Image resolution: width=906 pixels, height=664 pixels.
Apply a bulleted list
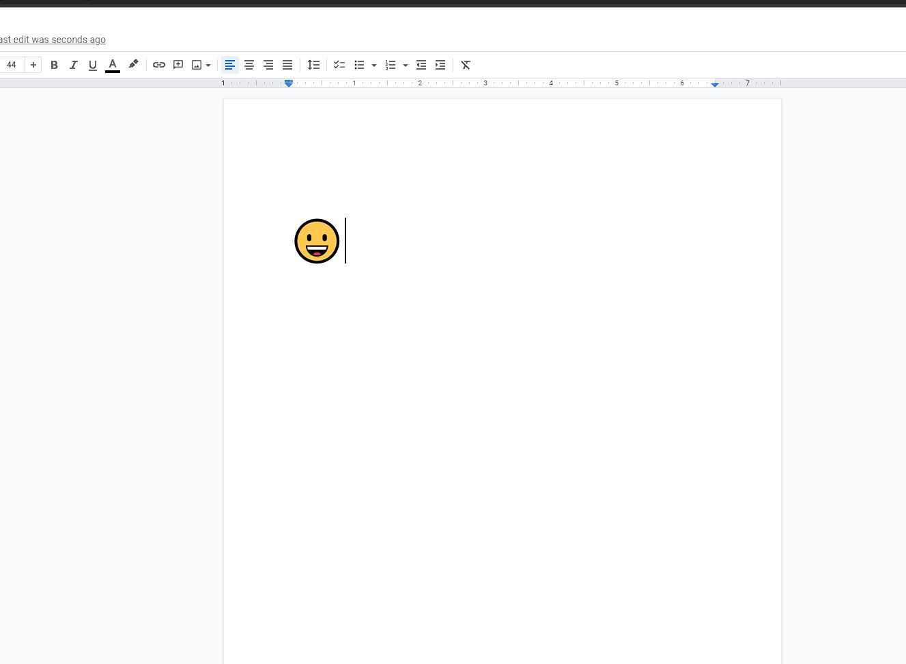coord(359,65)
